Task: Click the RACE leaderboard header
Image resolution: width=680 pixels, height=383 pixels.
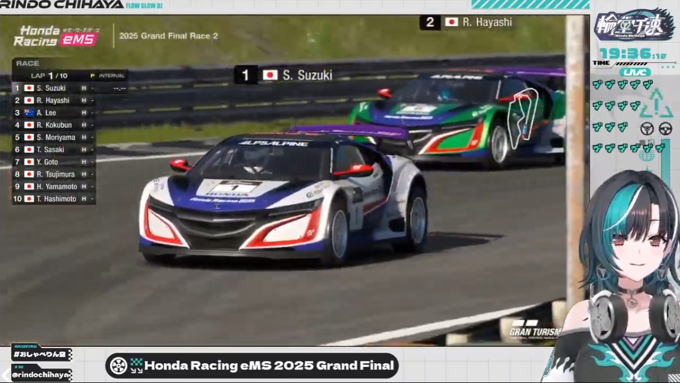Action: [27, 63]
